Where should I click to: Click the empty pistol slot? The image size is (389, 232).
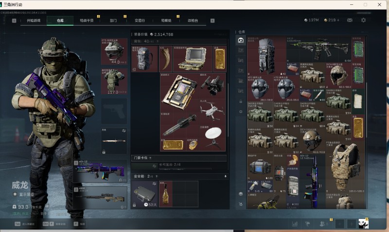tap(114, 111)
